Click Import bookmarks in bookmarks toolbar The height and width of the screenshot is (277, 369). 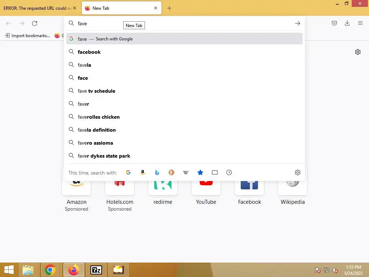[27, 36]
